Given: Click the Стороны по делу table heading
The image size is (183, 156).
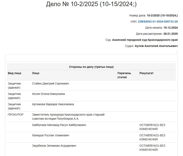Looking at the screenshot, I should 91,67.
